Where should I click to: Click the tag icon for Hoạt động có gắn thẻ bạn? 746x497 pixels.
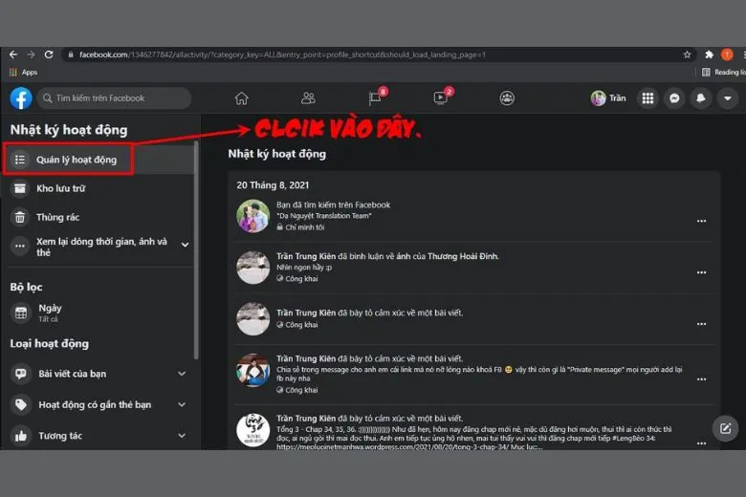(20, 404)
